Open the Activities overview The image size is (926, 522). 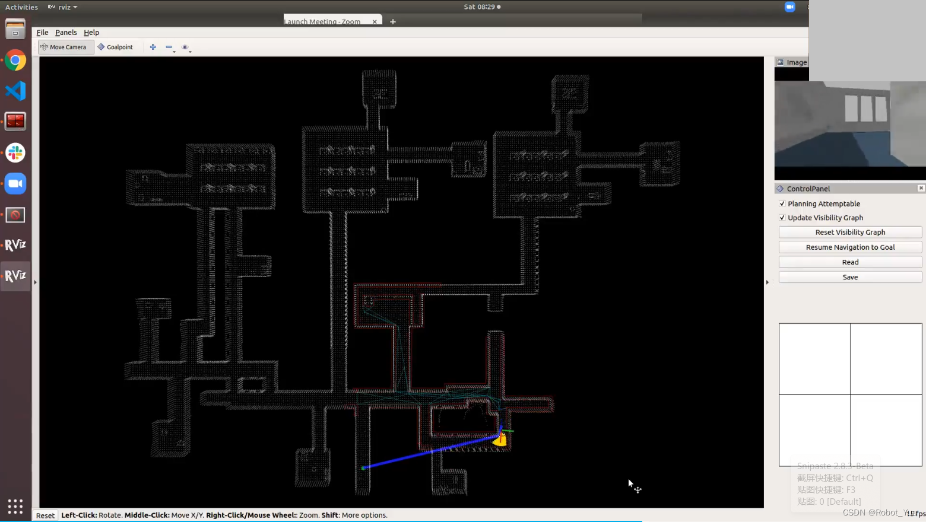pos(21,7)
